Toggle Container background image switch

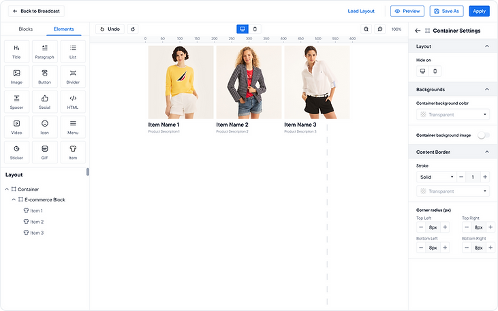pyautogui.click(x=484, y=135)
